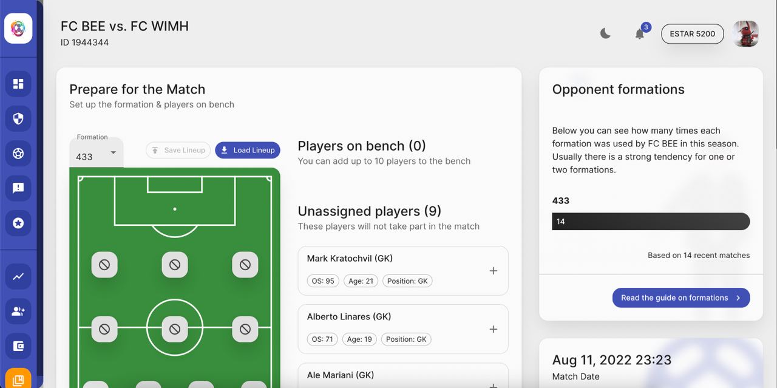Screen dimensions: 777x388
Task: Click the user avatar thumbnail
Action: pos(745,34)
